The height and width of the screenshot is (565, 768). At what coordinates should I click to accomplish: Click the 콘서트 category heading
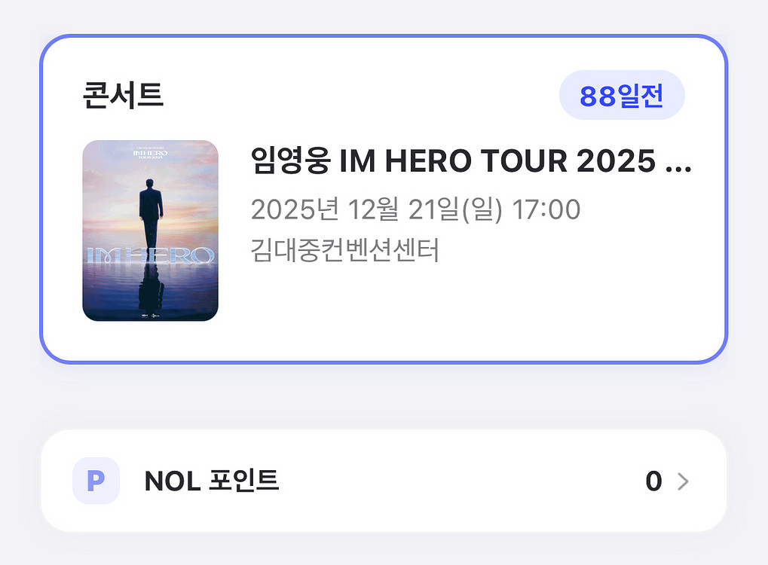123,95
